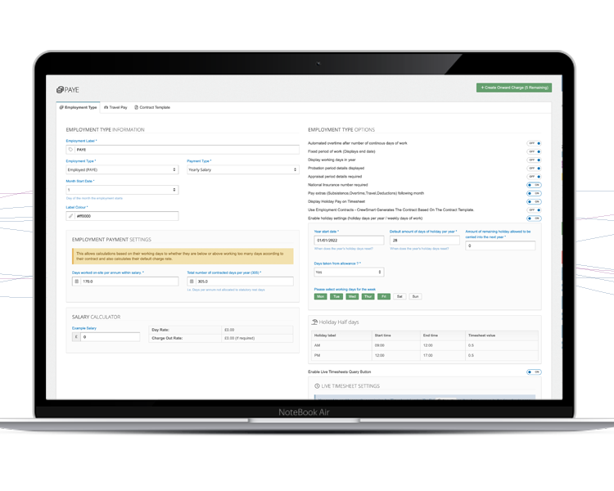Click the Label Colour #ff0000 field
This screenshot has width=614, height=491.
tap(127, 216)
